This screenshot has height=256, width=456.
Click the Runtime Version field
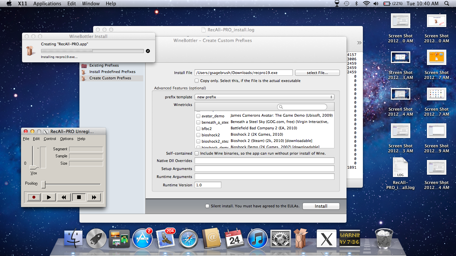coord(208,185)
